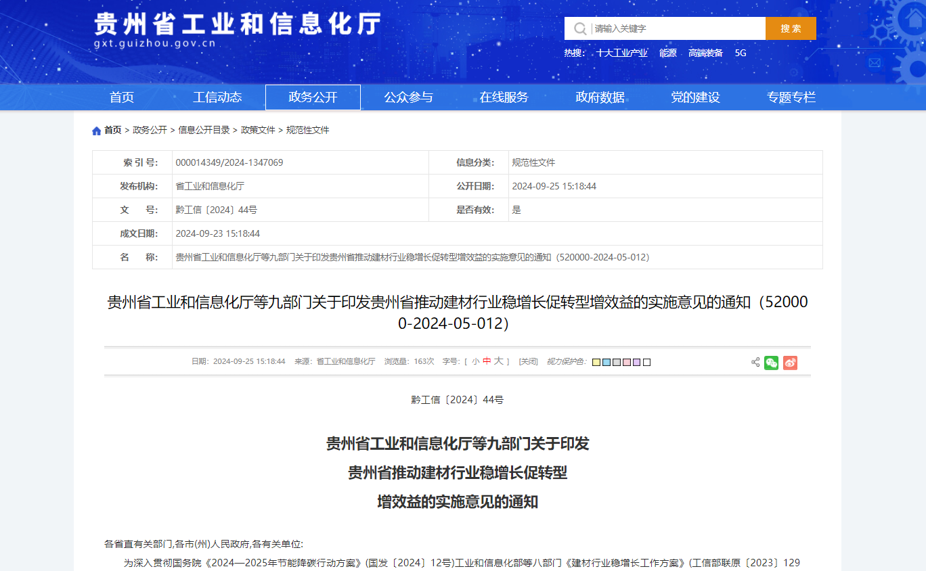Set font size to 大 (large)

[x=498, y=362]
